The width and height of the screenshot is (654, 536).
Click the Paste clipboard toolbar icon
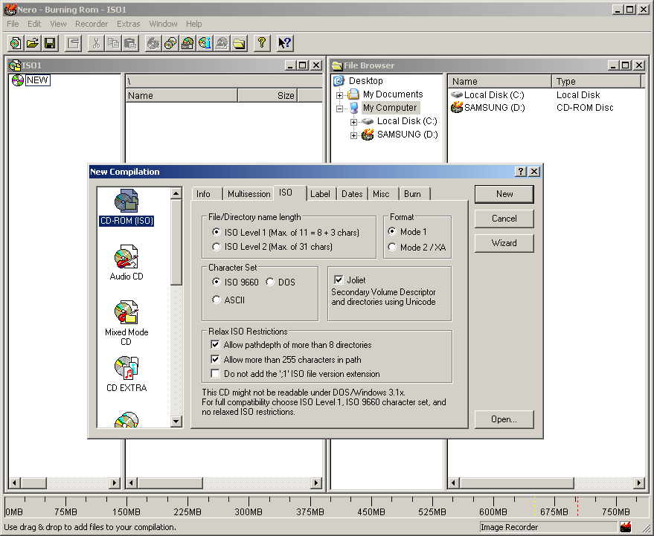130,43
